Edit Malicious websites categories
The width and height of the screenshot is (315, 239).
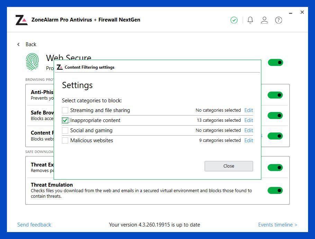click(249, 140)
